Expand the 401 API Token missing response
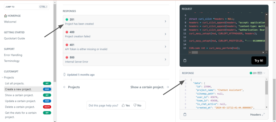 116,47
